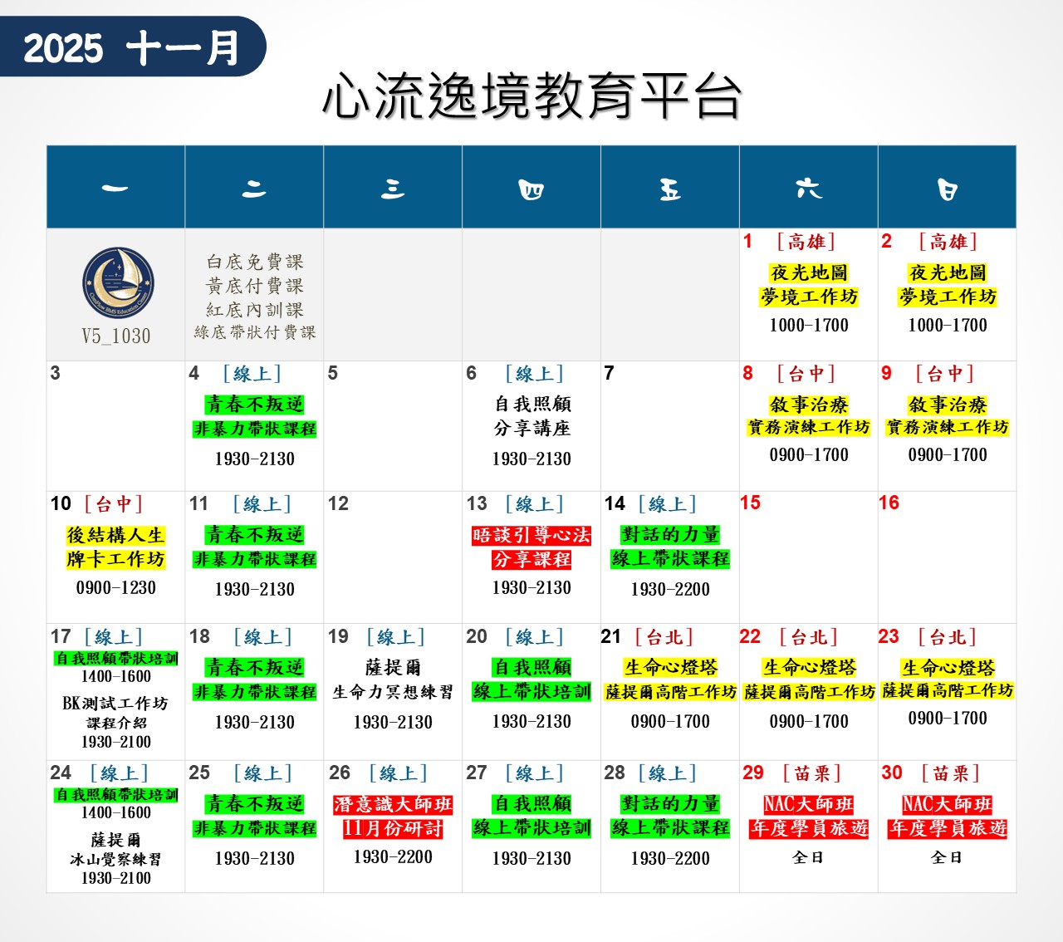Open 後結構人生 牌卡工作坊 on the 10th

coord(115,547)
